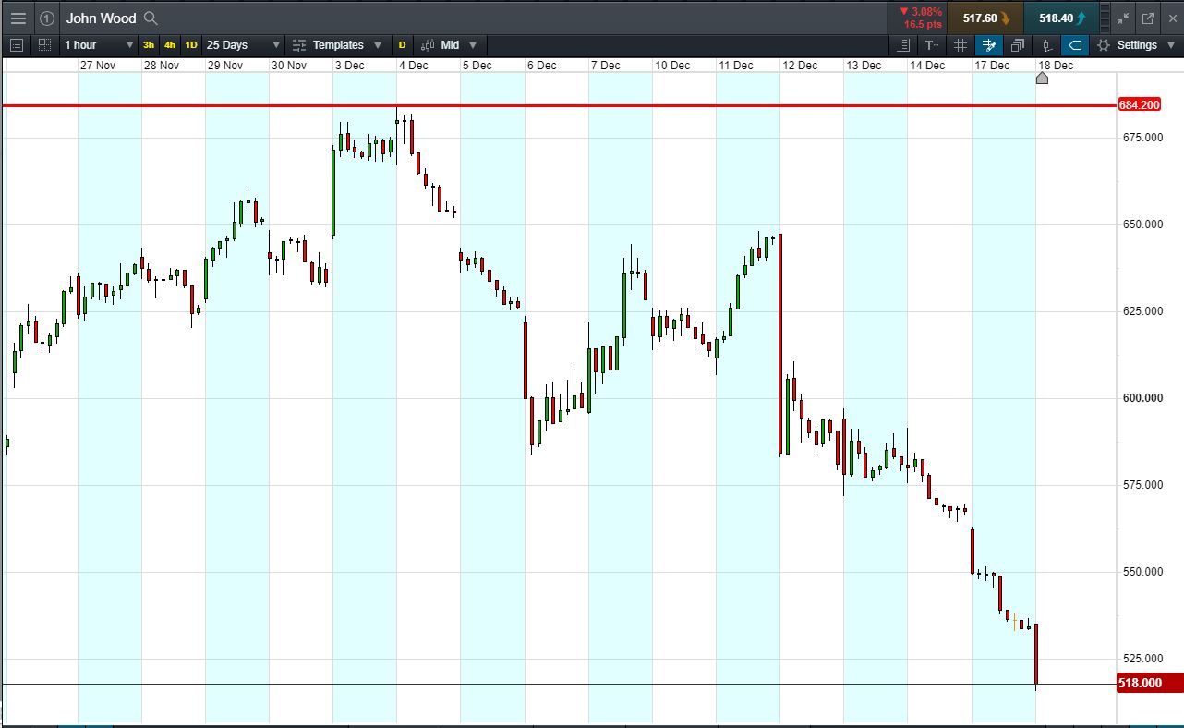The width and height of the screenshot is (1184, 728).
Task: Open the 25 Days range dropdown
Action: pyautogui.click(x=243, y=45)
